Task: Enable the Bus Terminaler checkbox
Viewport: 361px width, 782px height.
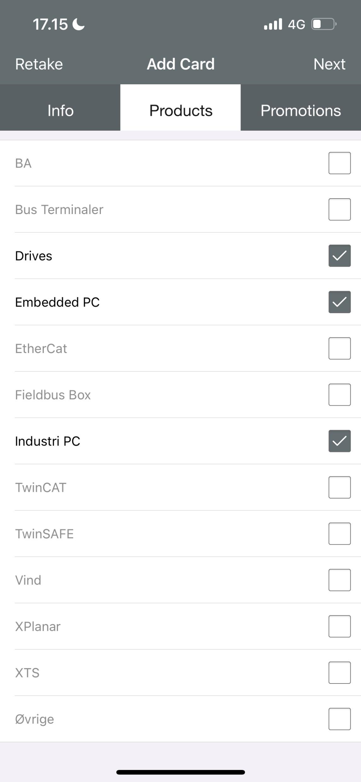Action: [x=339, y=209]
